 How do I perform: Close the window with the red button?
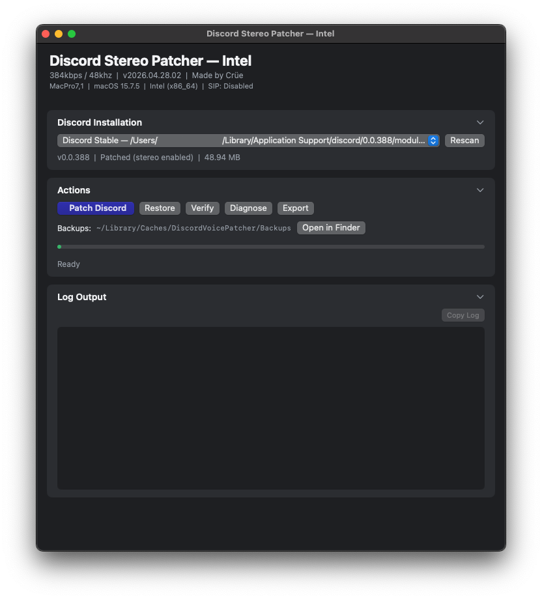pyautogui.click(x=46, y=34)
